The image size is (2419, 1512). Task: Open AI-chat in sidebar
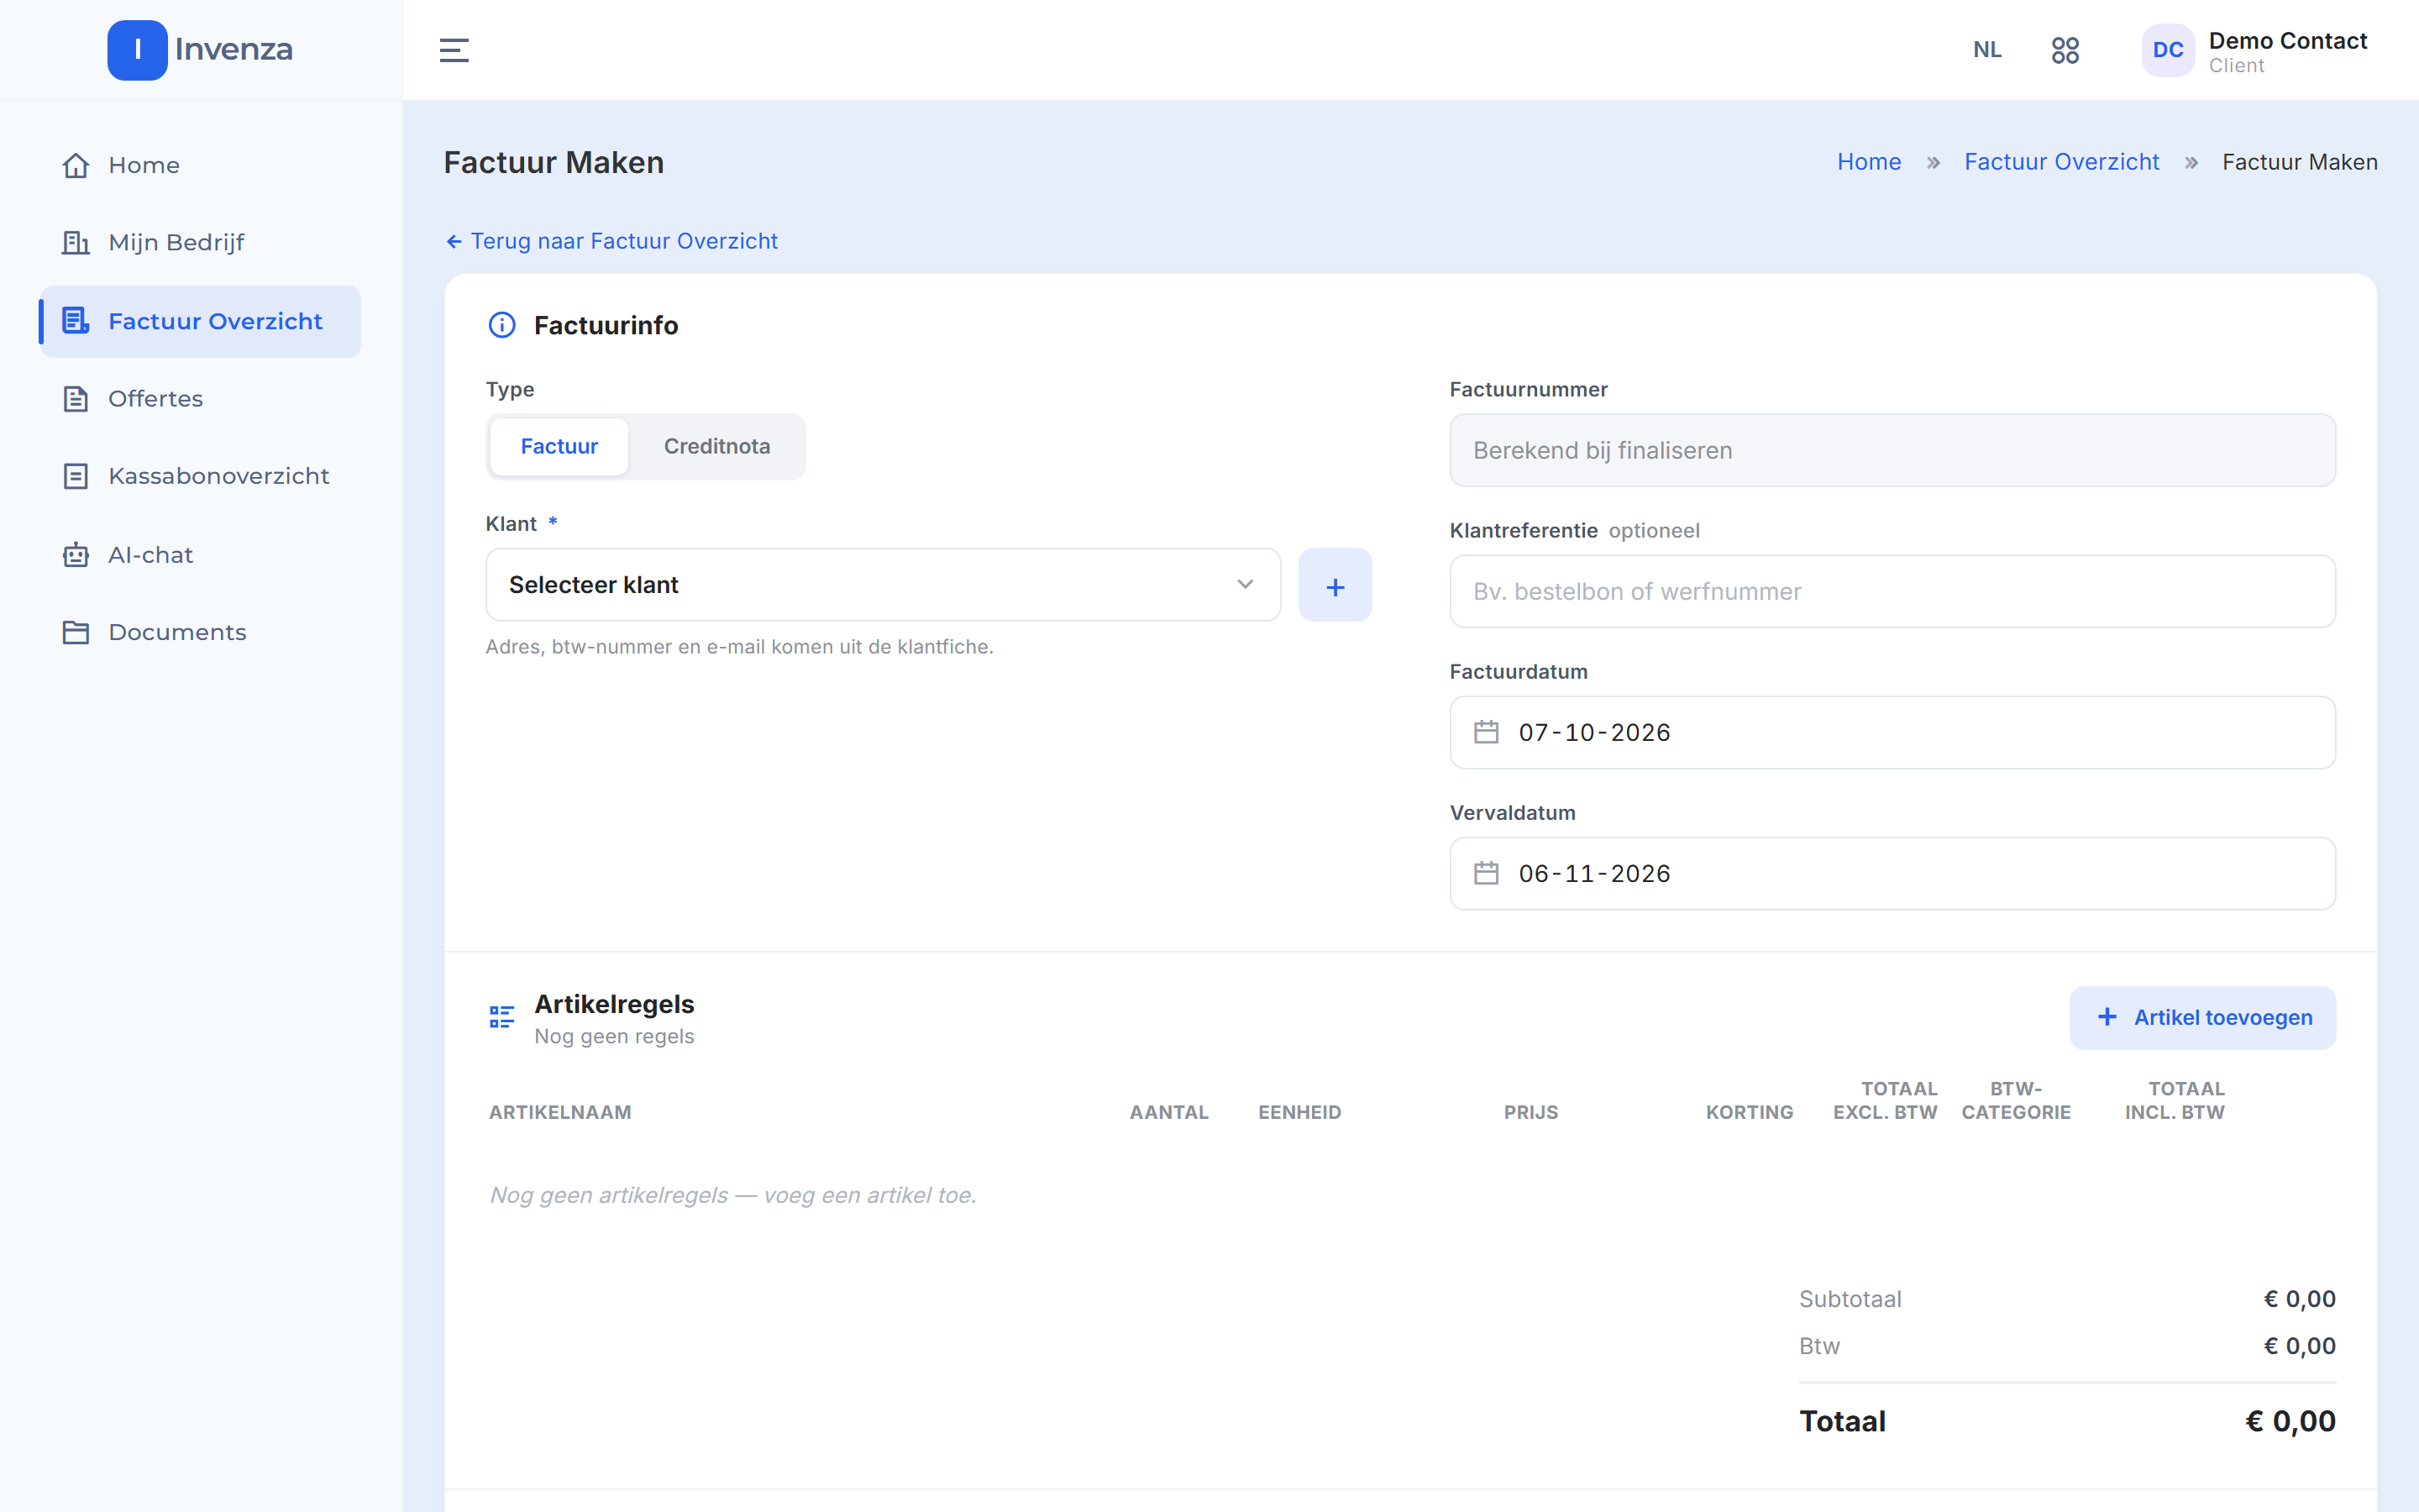[x=200, y=555]
